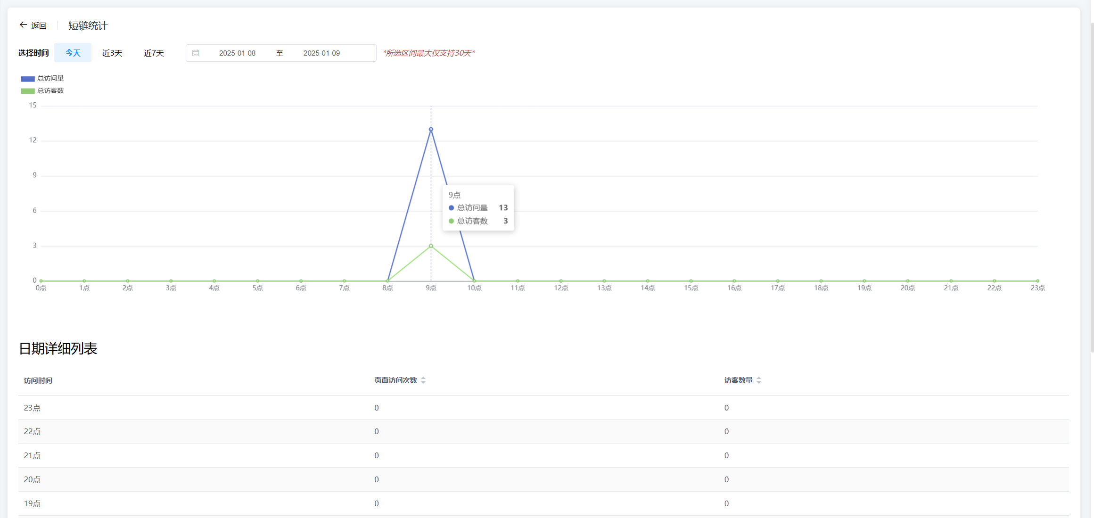Click the back arrow icon
Image resolution: width=1094 pixels, height=518 pixels.
pyautogui.click(x=23, y=25)
